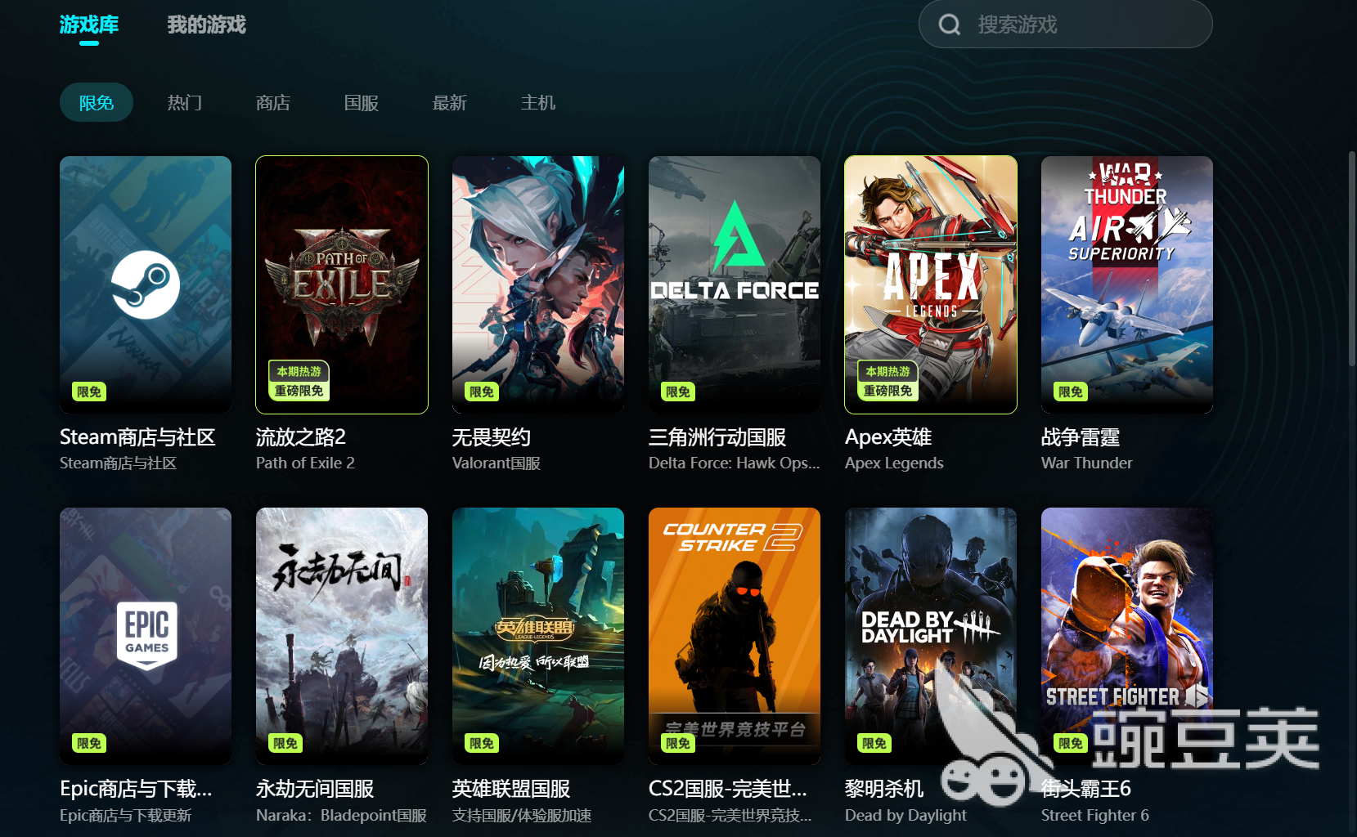Select the 游戏库 tab

click(x=89, y=25)
